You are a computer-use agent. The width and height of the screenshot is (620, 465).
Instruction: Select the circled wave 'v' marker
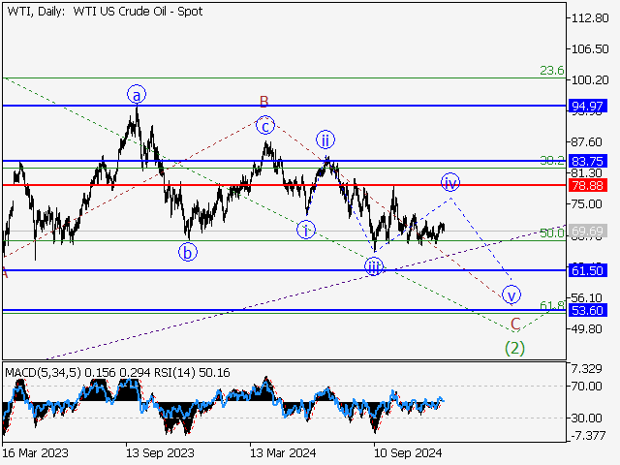(511, 294)
